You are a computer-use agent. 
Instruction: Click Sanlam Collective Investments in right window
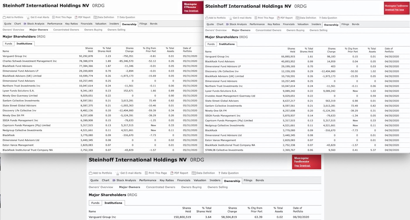pyautogui.click(x=223, y=106)
